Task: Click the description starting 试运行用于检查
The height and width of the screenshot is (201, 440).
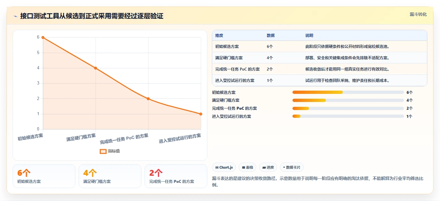Action: [x=347, y=81]
